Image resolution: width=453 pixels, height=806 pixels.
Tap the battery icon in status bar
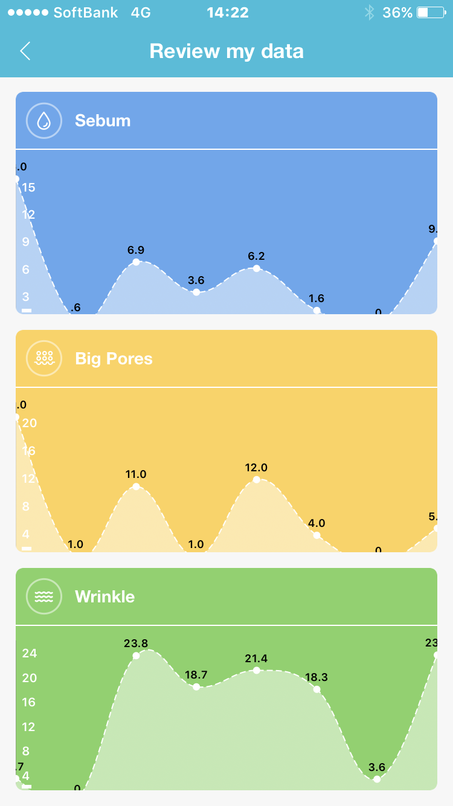(x=431, y=13)
